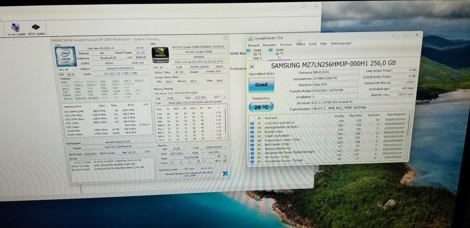Click the Intel Xeon CPU logo
The image size is (470, 228).
pos(65,57)
